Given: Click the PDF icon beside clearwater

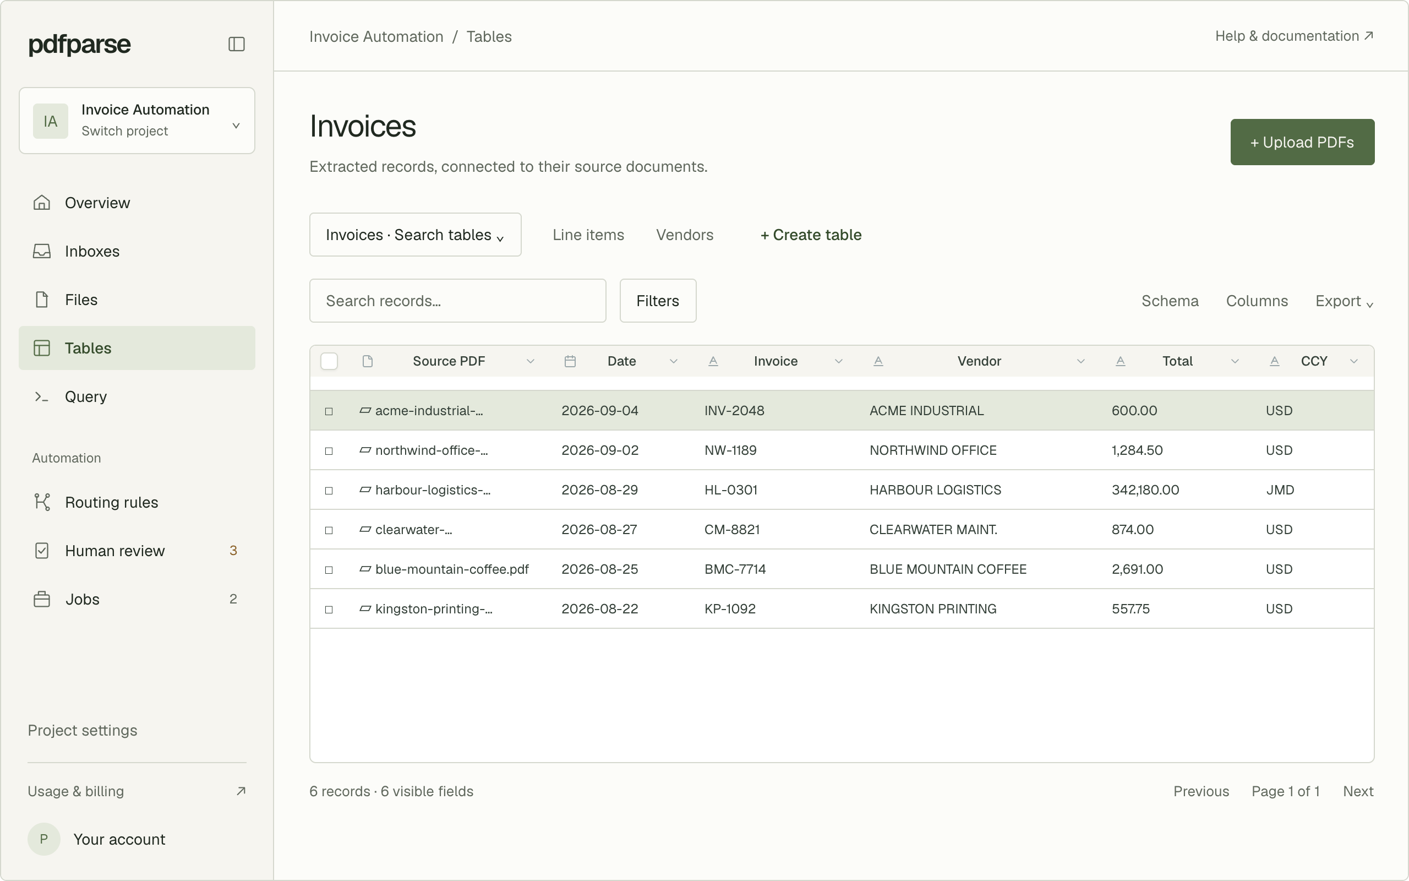Looking at the screenshot, I should tap(365, 530).
